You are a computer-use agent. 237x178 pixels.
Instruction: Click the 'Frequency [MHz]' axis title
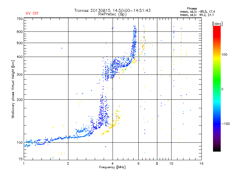coord(112,167)
